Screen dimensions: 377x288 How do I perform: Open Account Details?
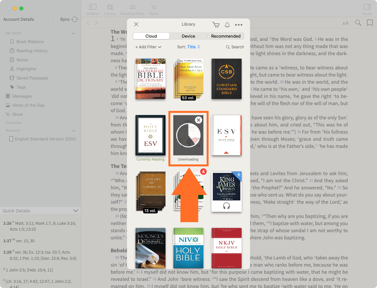[18, 19]
